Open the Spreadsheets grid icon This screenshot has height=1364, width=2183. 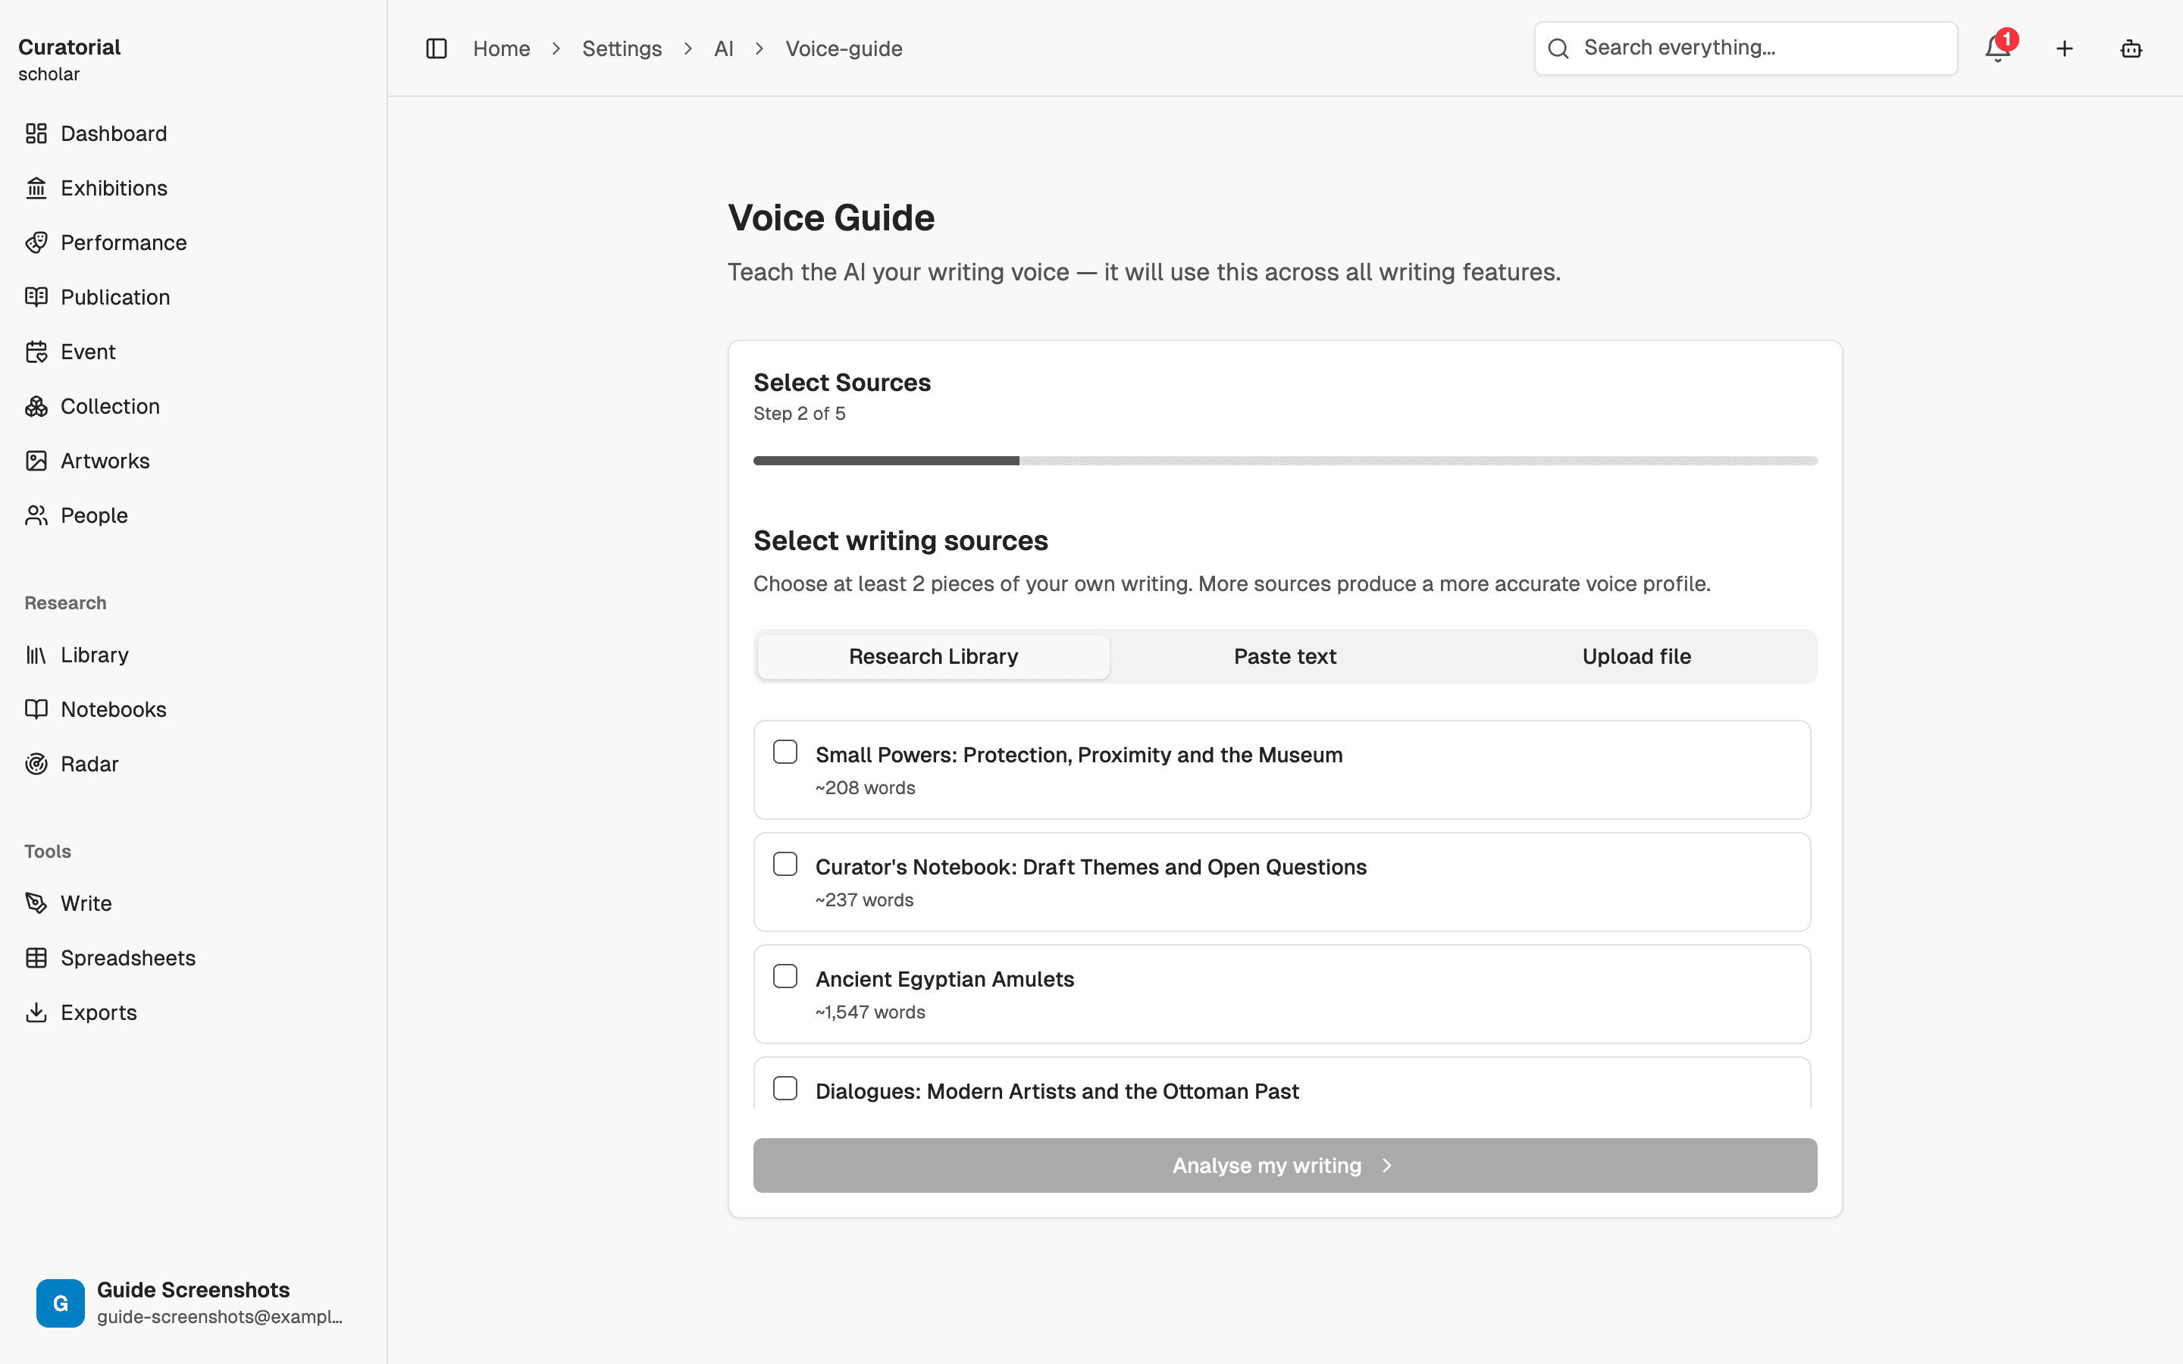36,958
